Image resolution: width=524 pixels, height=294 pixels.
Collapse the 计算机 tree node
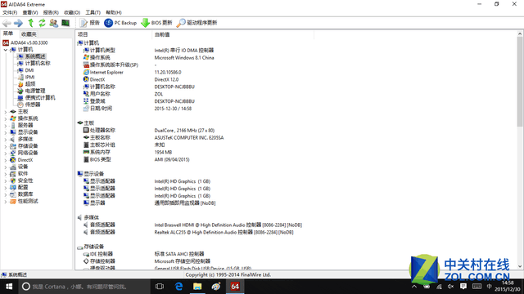tap(6, 50)
